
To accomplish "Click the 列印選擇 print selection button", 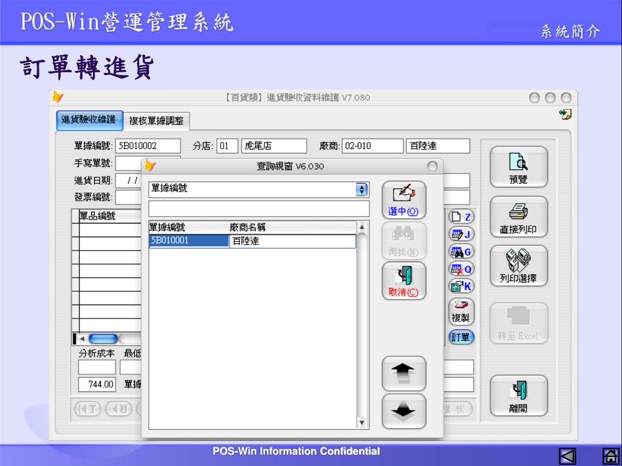I will pyautogui.click(x=519, y=266).
